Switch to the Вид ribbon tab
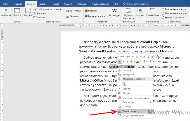190x121 pixels. pos(116,4)
